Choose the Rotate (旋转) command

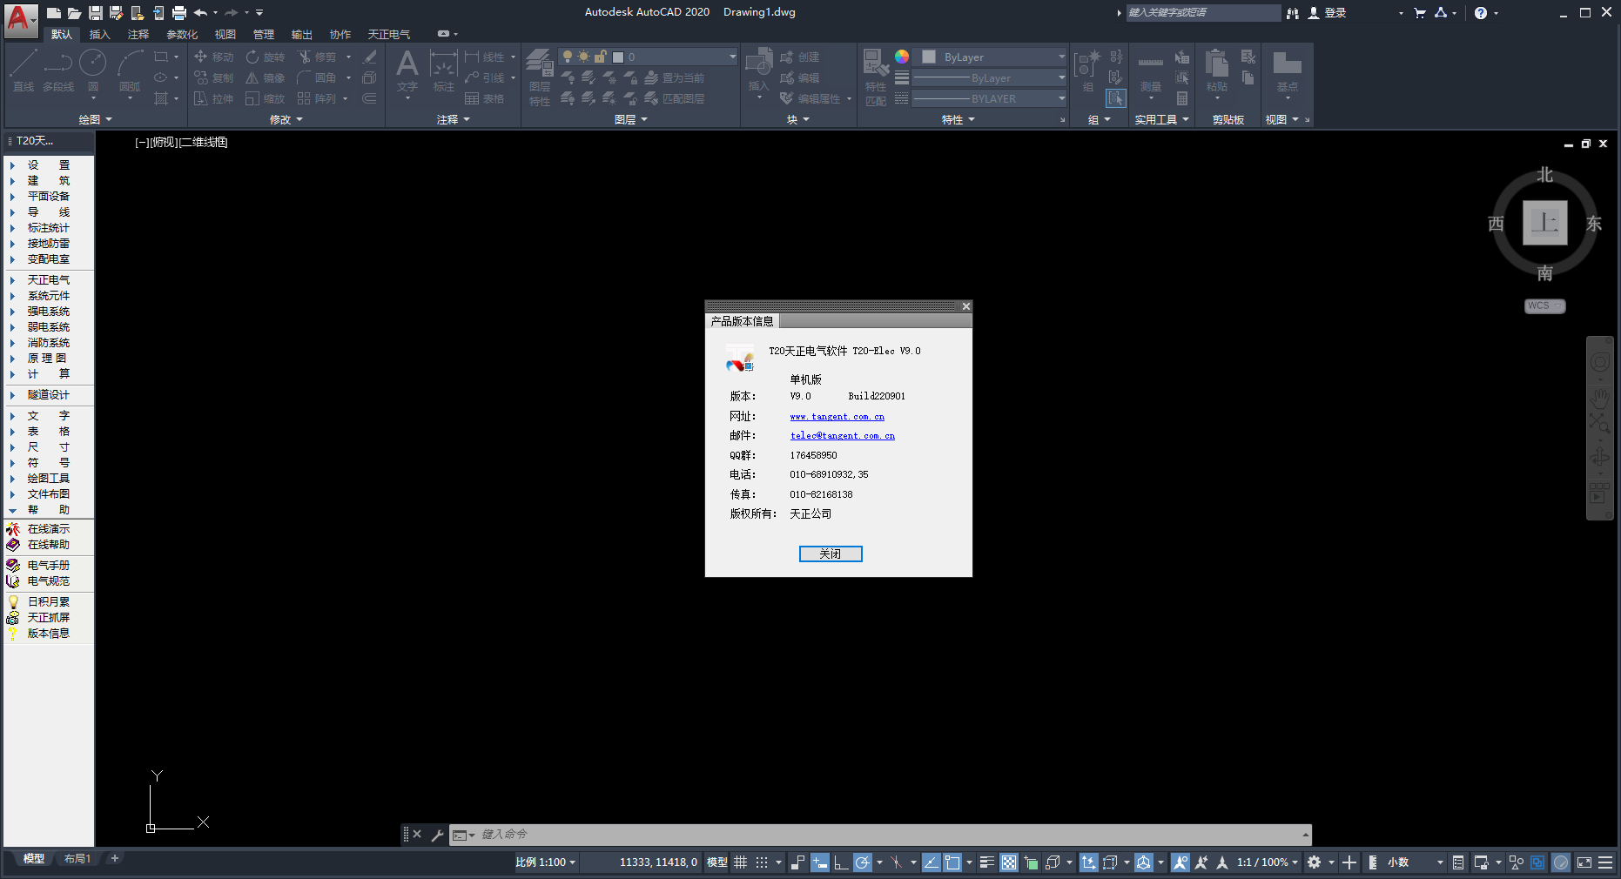point(265,57)
